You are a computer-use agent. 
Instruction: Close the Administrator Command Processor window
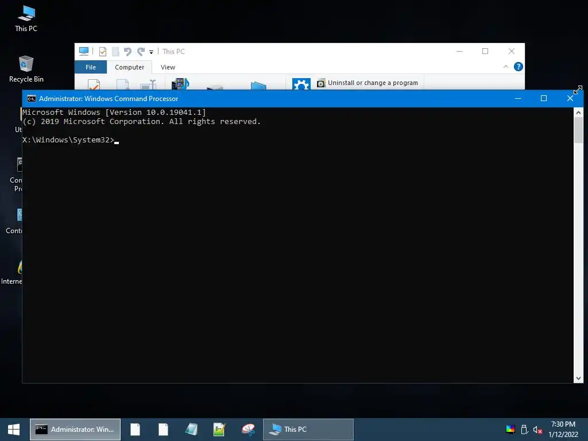click(570, 99)
